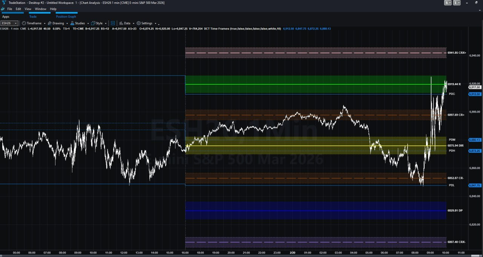Open the toolbar overflow options arrow
This screenshot has height=257, width=483.
coord(158,25)
